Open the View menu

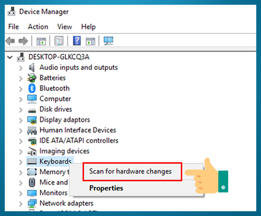[x=65, y=27]
